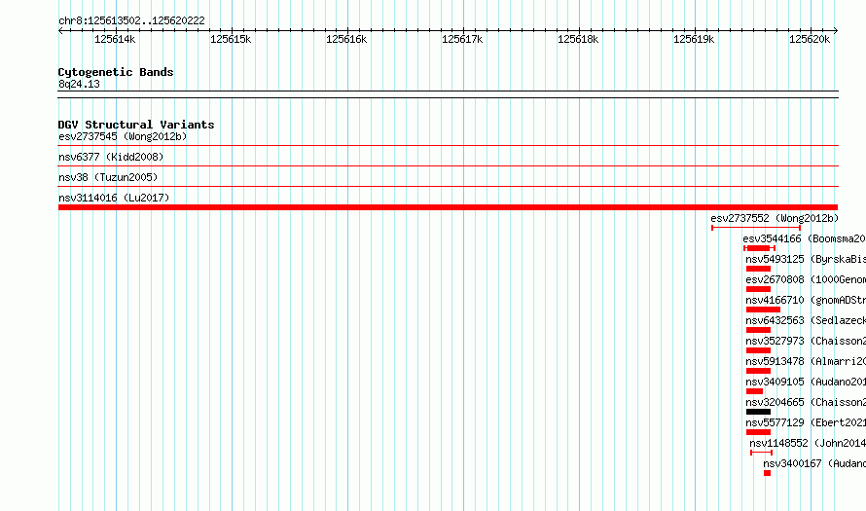This screenshot has height=511, width=866.
Task: Click the red bar under nsv3409105
Action: tap(754, 391)
